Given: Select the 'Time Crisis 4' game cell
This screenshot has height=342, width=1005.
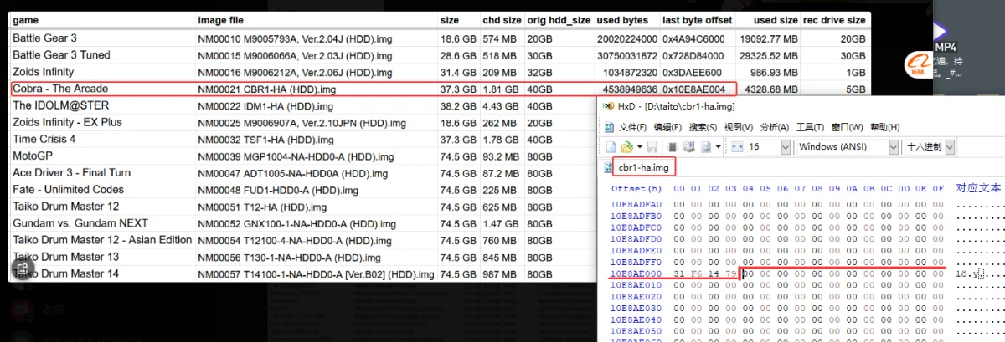Looking at the screenshot, I should click(44, 139).
